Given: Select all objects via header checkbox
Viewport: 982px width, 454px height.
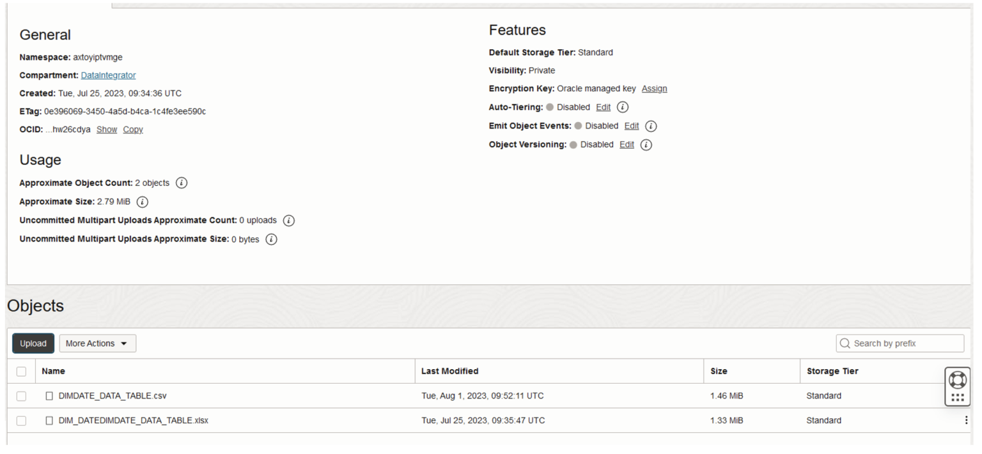Looking at the screenshot, I should [22, 371].
